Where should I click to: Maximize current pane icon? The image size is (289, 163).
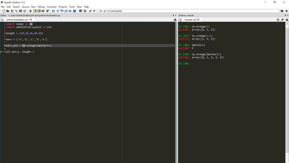tap(80, 11)
